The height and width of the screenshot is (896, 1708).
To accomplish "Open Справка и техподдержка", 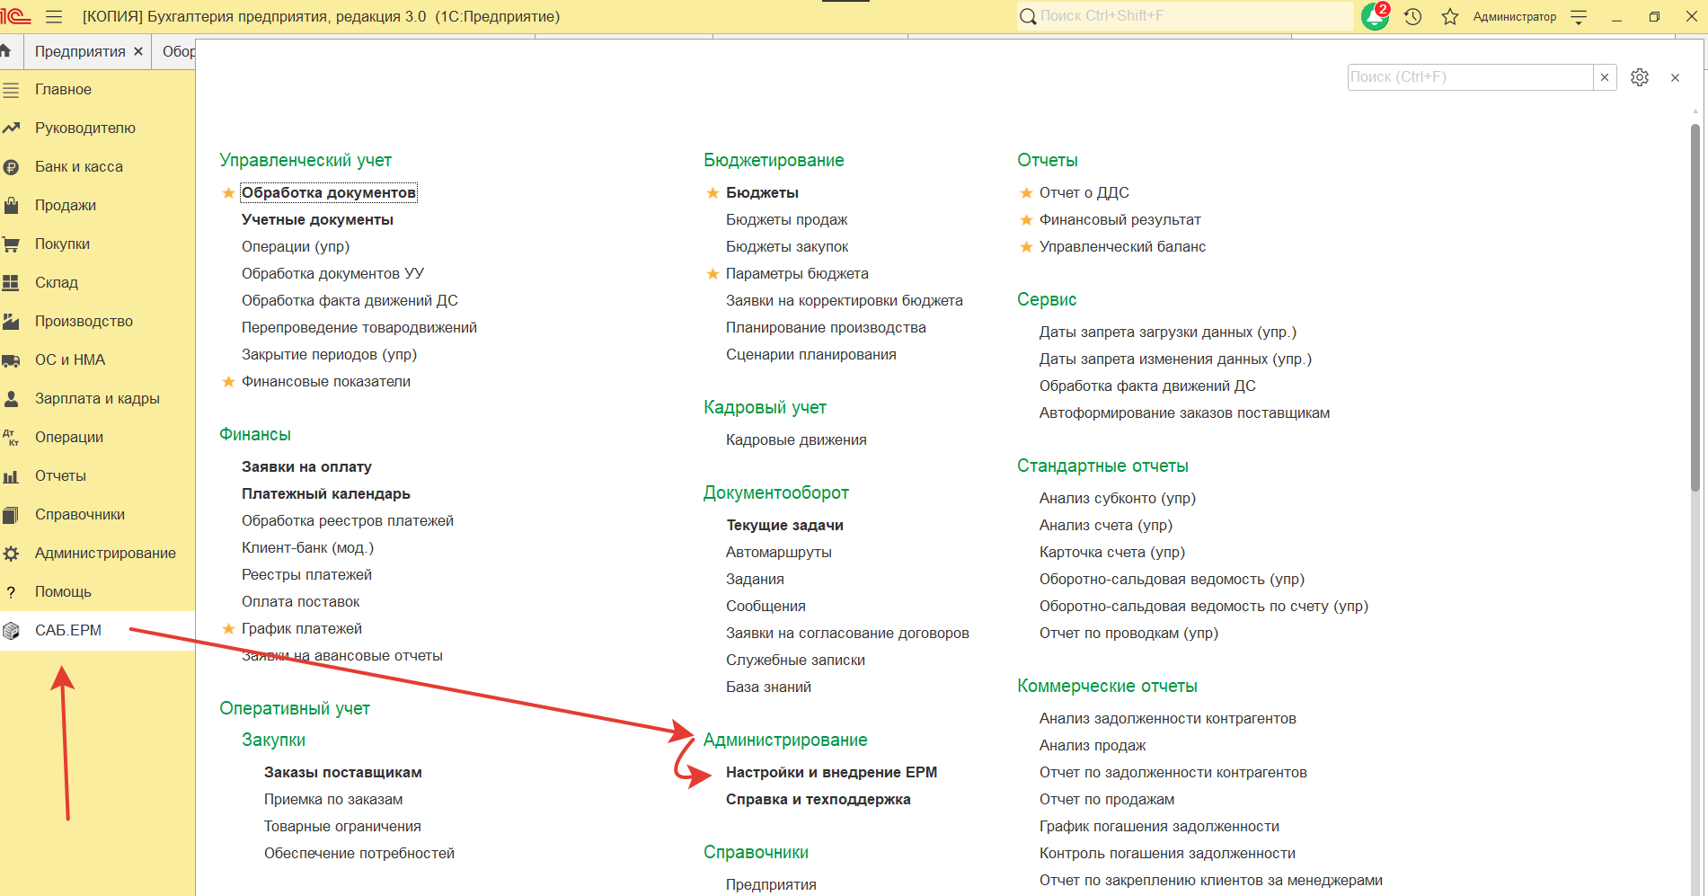I will point(818,800).
